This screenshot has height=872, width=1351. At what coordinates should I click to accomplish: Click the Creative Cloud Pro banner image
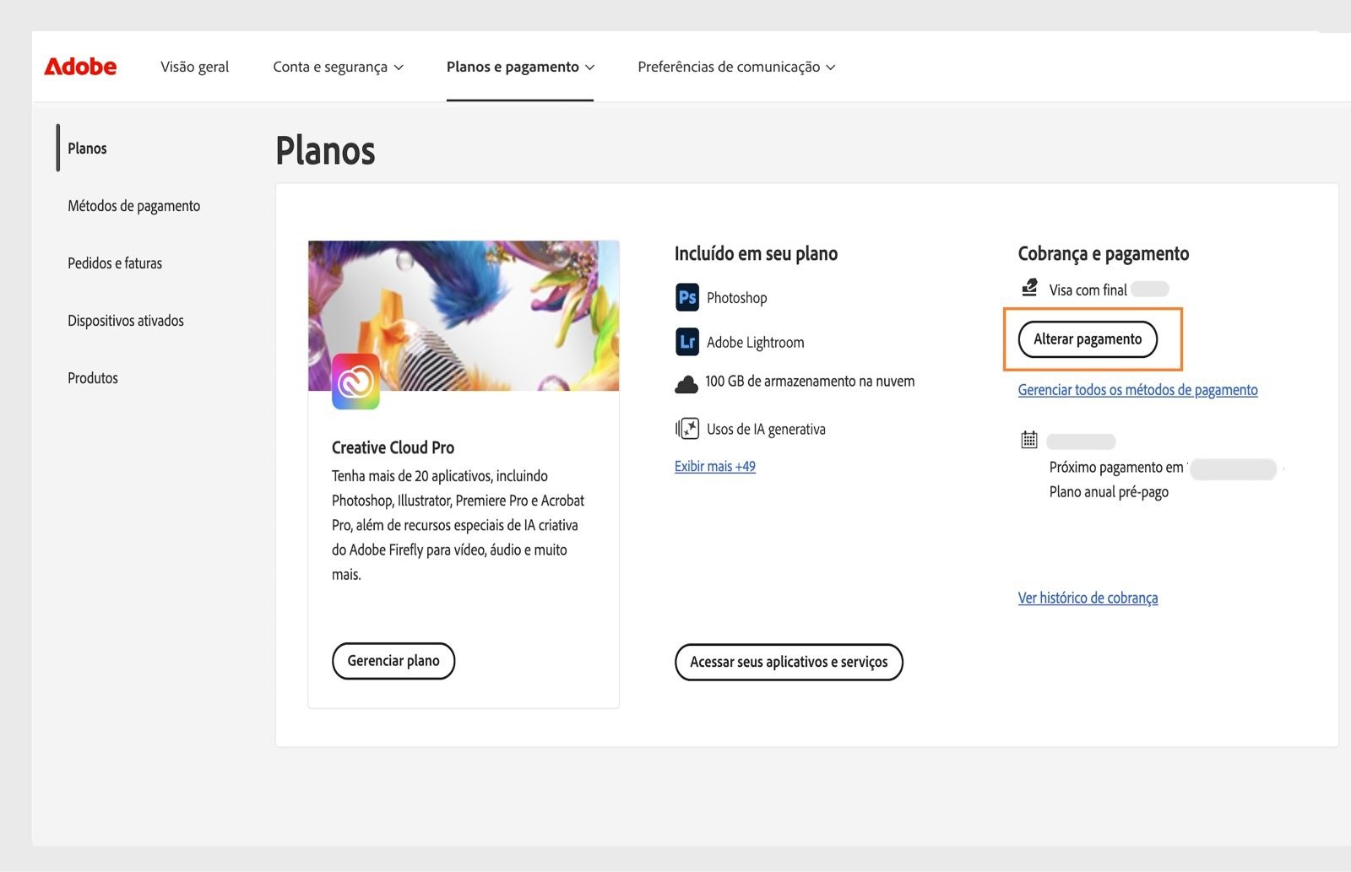464,316
